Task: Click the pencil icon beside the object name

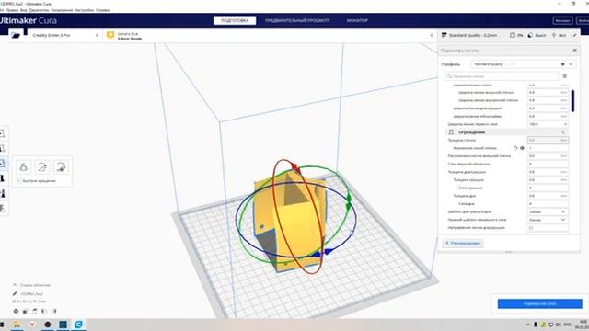Action: [x=15, y=294]
